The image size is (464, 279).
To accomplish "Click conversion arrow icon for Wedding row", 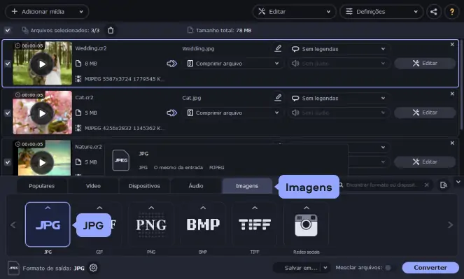I will tap(172, 64).
